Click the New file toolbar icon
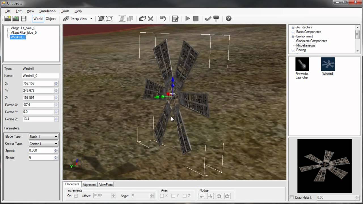This screenshot has height=204, width=363. pos(8,19)
